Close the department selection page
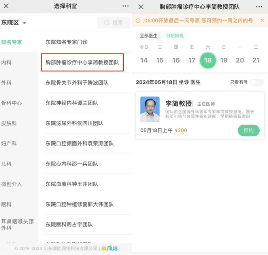268x255 pixels. (6, 6)
